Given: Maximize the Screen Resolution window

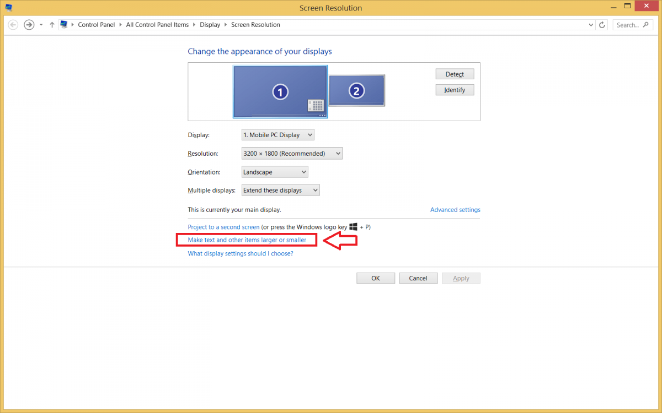Looking at the screenshot, I should pyautogui.click(x=627, y=7).
